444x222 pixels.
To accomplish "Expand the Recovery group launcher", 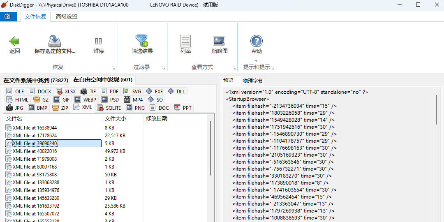I will [x=113, y=68].
